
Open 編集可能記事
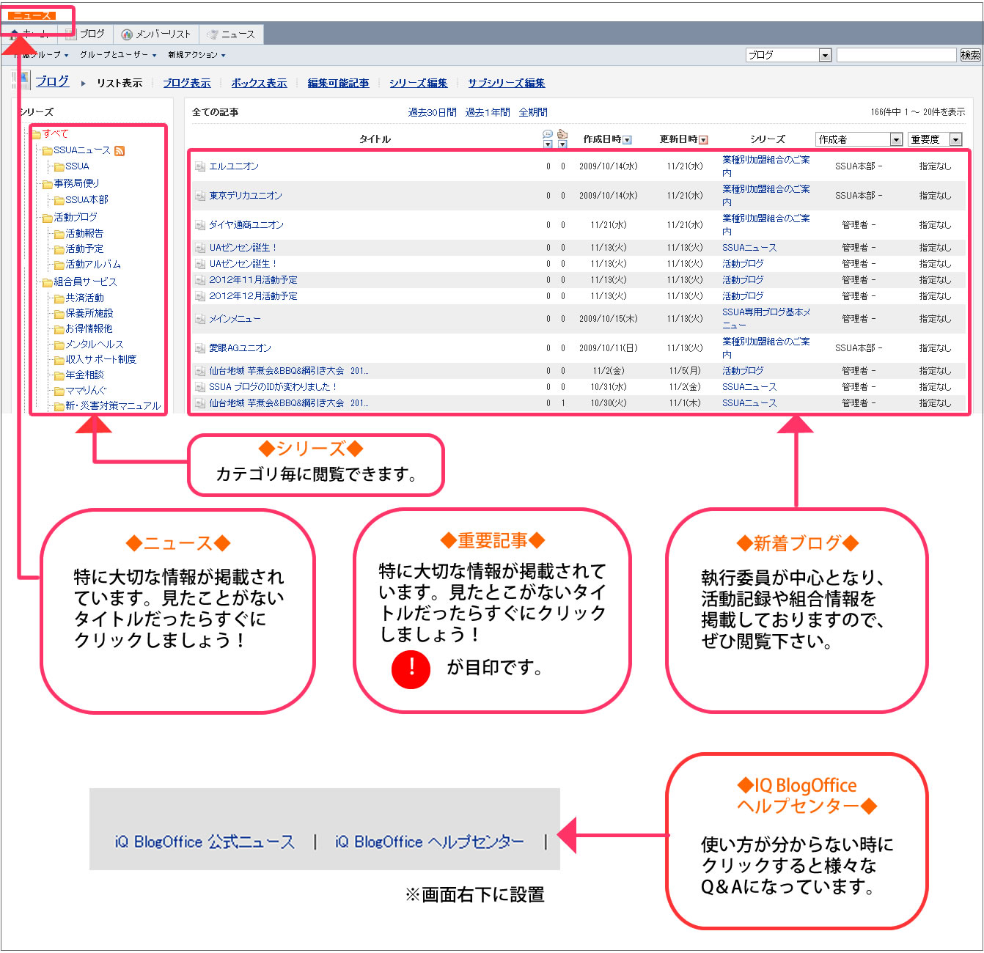338,84
